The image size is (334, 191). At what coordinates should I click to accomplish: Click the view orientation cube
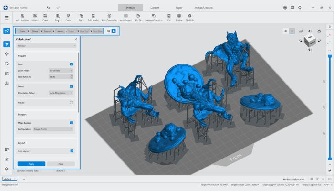tap(310, 40)
